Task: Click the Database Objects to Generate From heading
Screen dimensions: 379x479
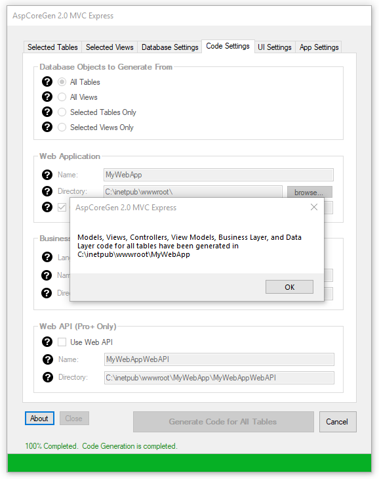Action: pos(106,67)
